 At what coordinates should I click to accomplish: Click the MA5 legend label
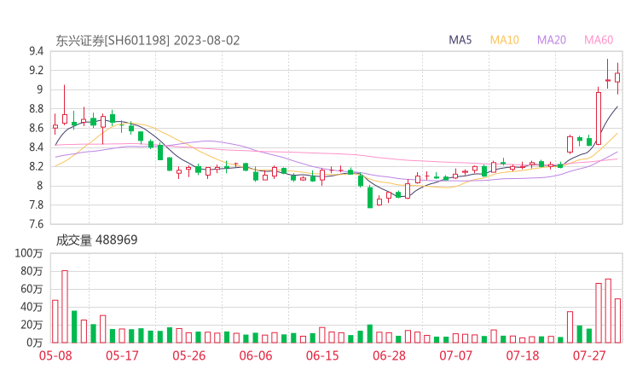pos(460,40)
